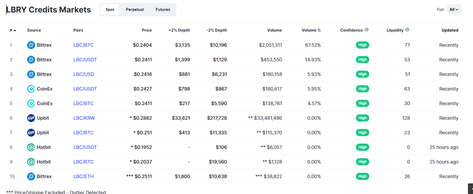Open the Pair 'All' dropdown
Viewport: 473px width, 194px height.
pyautogui.click(x=454, y=9)
